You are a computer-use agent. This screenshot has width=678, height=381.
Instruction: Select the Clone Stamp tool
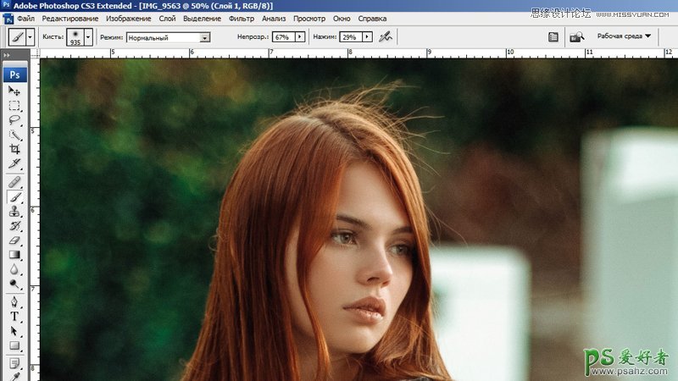[14, 211]
